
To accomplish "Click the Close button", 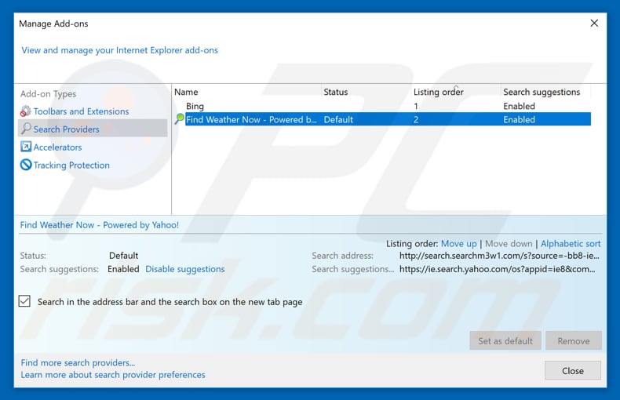I will (573, 371).
